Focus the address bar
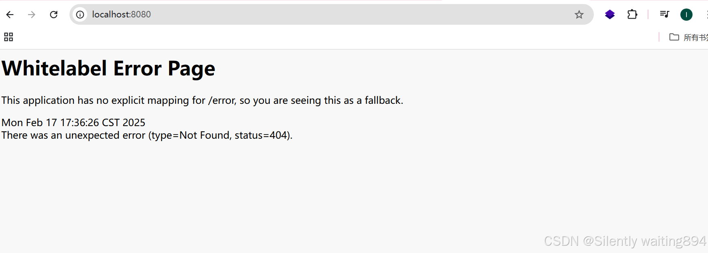This screenshot has height=253, width=708. pyautogui.click(x=285, y=14)
